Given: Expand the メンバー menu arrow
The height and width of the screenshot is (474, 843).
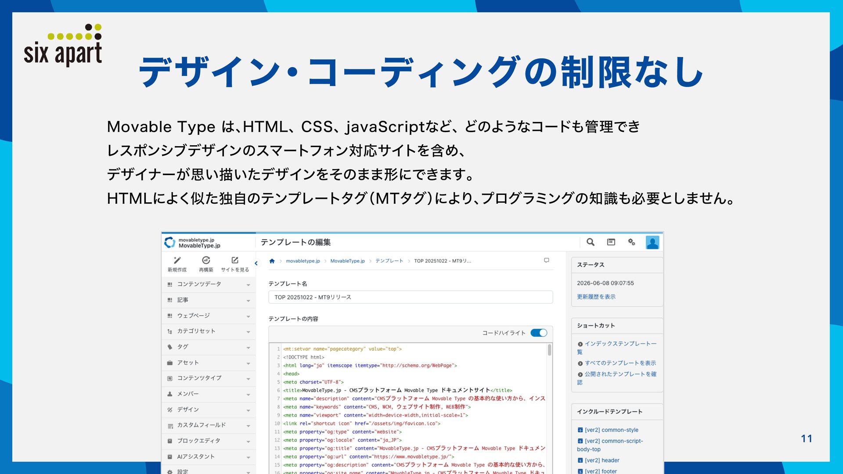Looking at the screenshot, I should click(x=249, y=395).
